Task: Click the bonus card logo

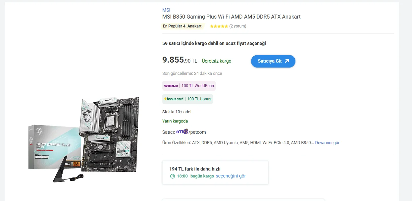Action: coord(174,99)
